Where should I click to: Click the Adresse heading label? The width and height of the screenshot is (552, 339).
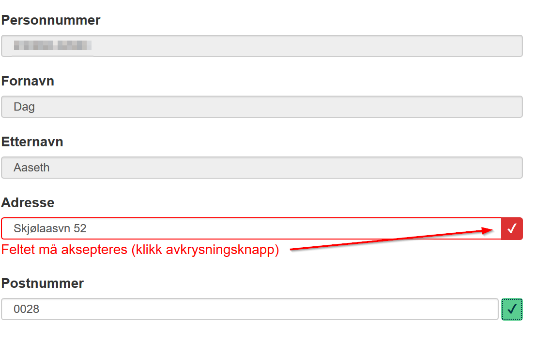pos(28,202)
